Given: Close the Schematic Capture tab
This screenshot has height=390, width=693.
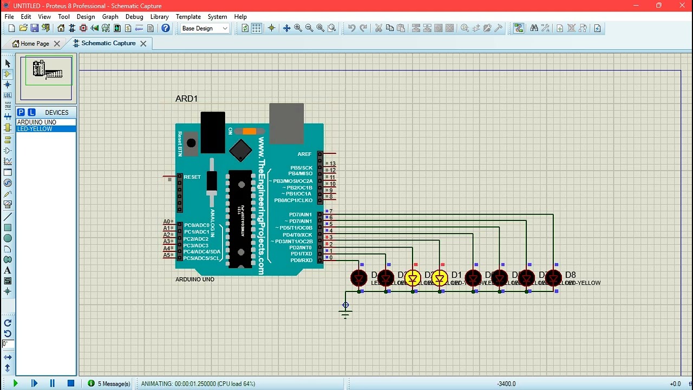Looking at the screenshot, I should click(x=143, y=43).
